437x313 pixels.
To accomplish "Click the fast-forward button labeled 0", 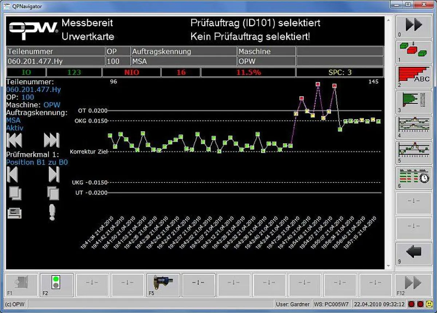I will (x=414, y=27).
